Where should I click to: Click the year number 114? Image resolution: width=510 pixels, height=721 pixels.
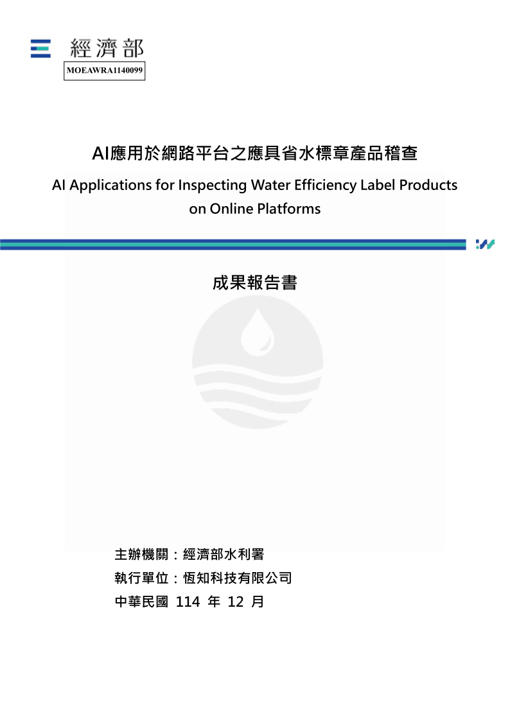tap(188, 602)
